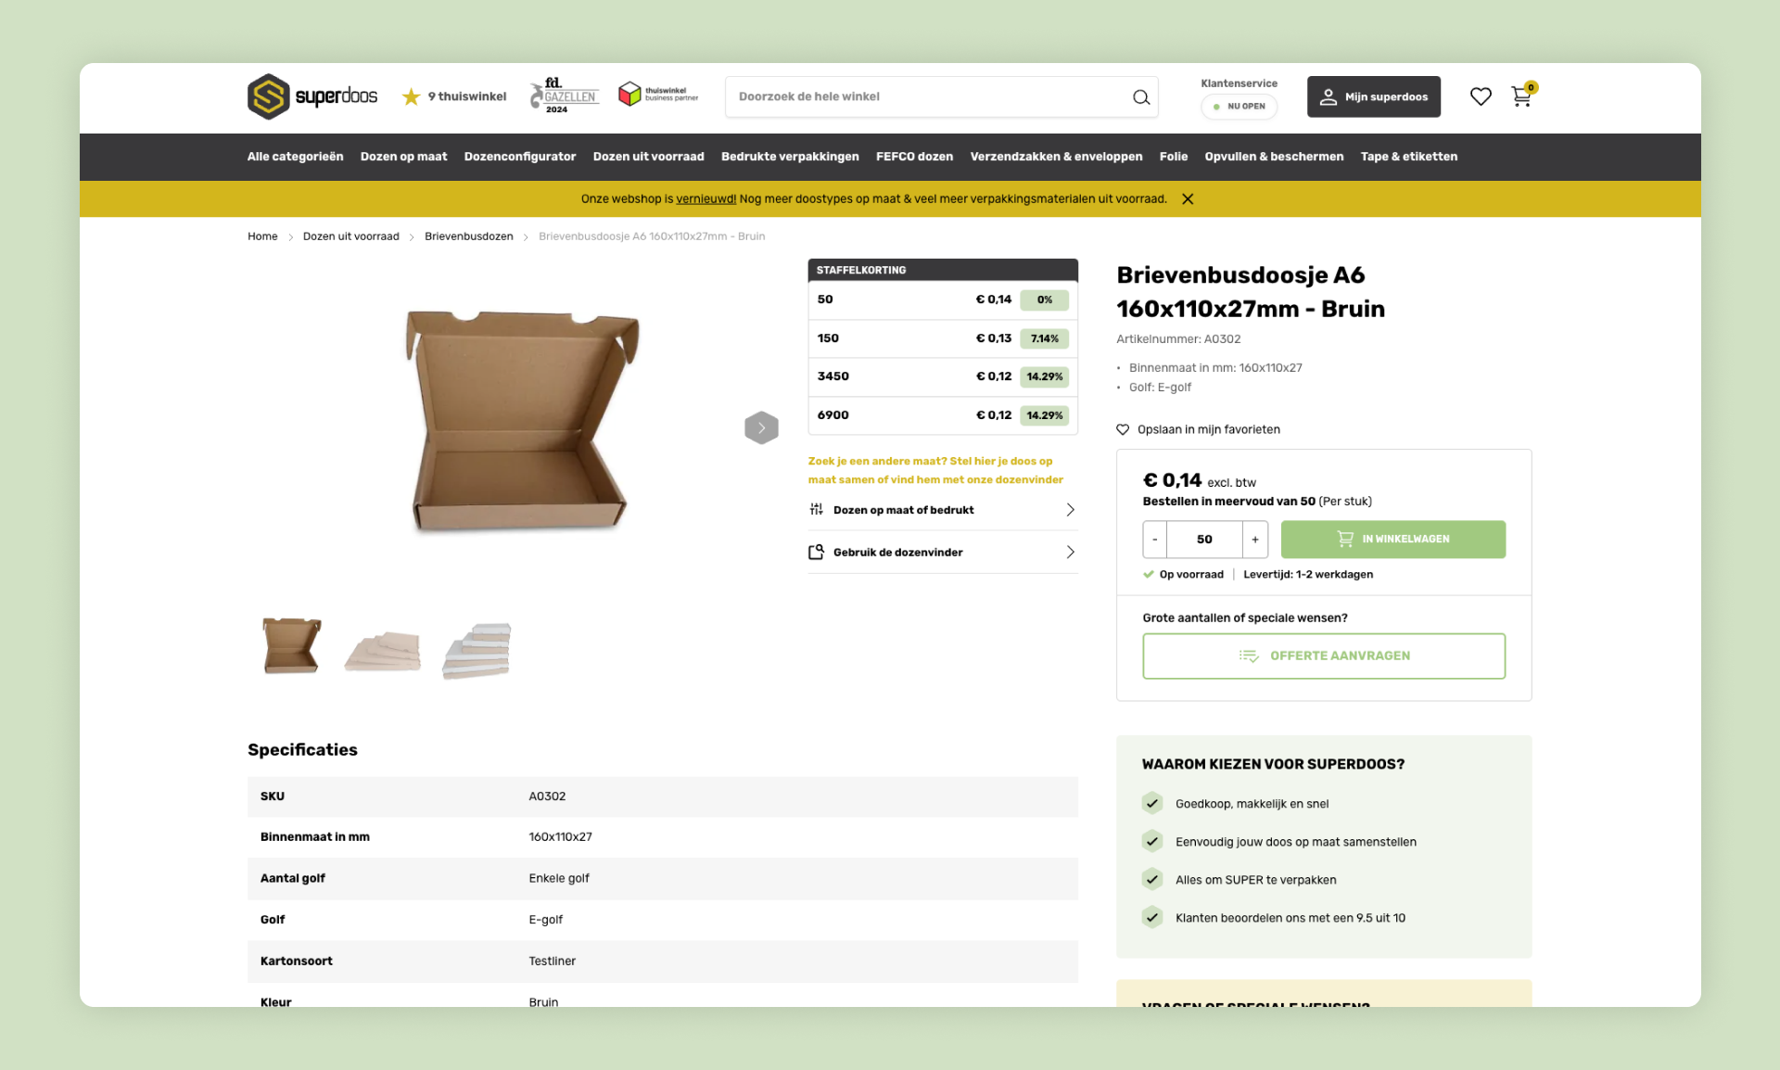Click the main product box image

point(522,423)
